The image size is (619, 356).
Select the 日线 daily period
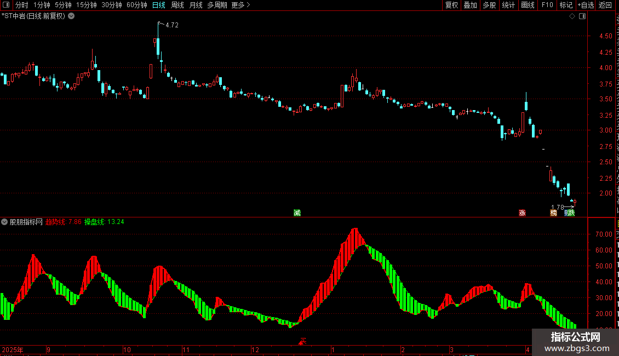click(x=159, y=5)
